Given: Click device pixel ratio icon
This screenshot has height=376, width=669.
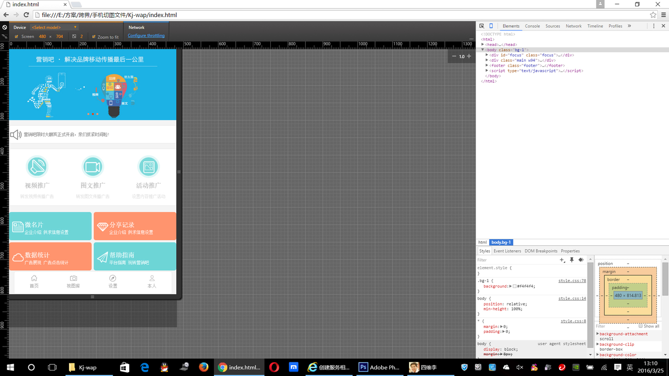Looking at the screenshot, I should pyautogui.click(x=74, y=36).
